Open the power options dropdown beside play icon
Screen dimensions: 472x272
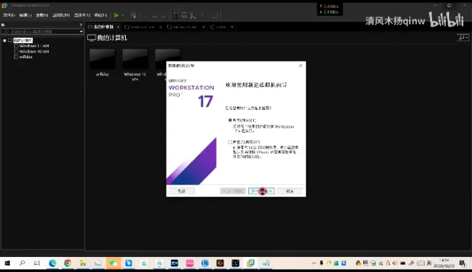(x=122, y=15)
